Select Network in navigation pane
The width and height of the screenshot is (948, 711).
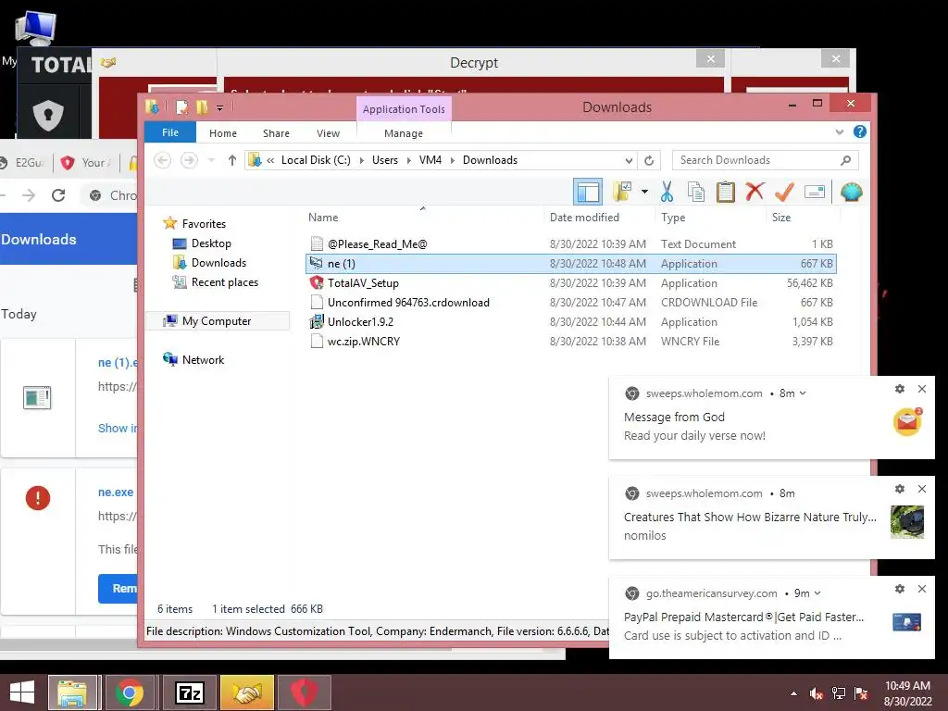203,360
